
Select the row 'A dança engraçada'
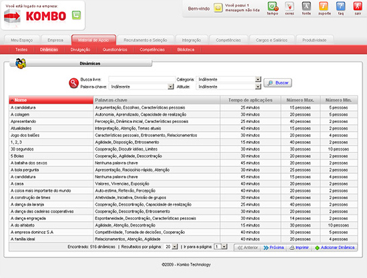tap(183, 219)
